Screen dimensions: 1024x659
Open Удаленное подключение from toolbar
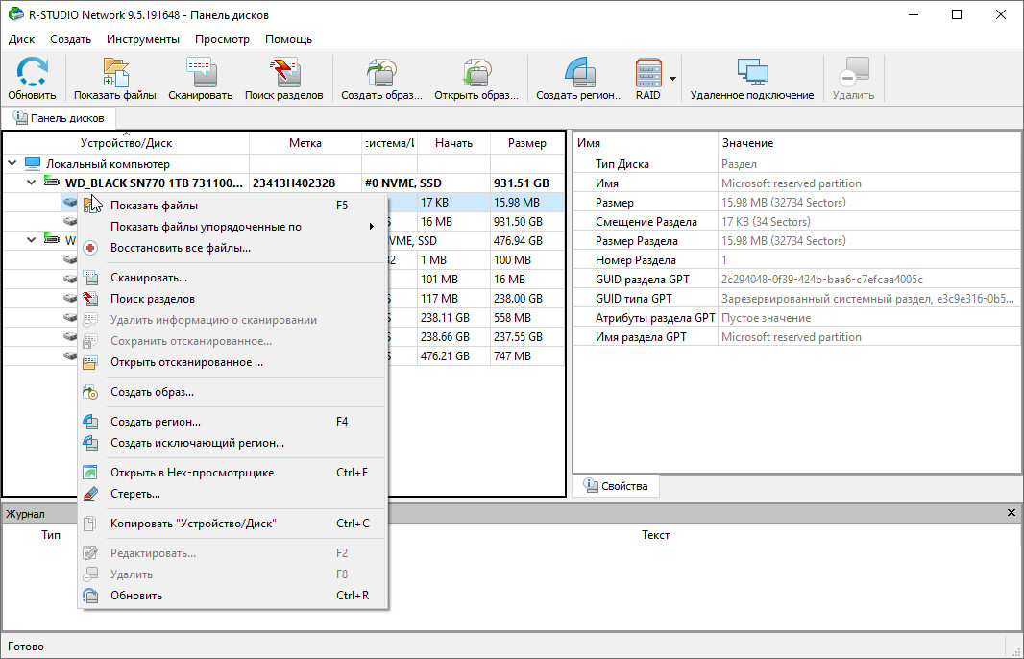(751, 78)
